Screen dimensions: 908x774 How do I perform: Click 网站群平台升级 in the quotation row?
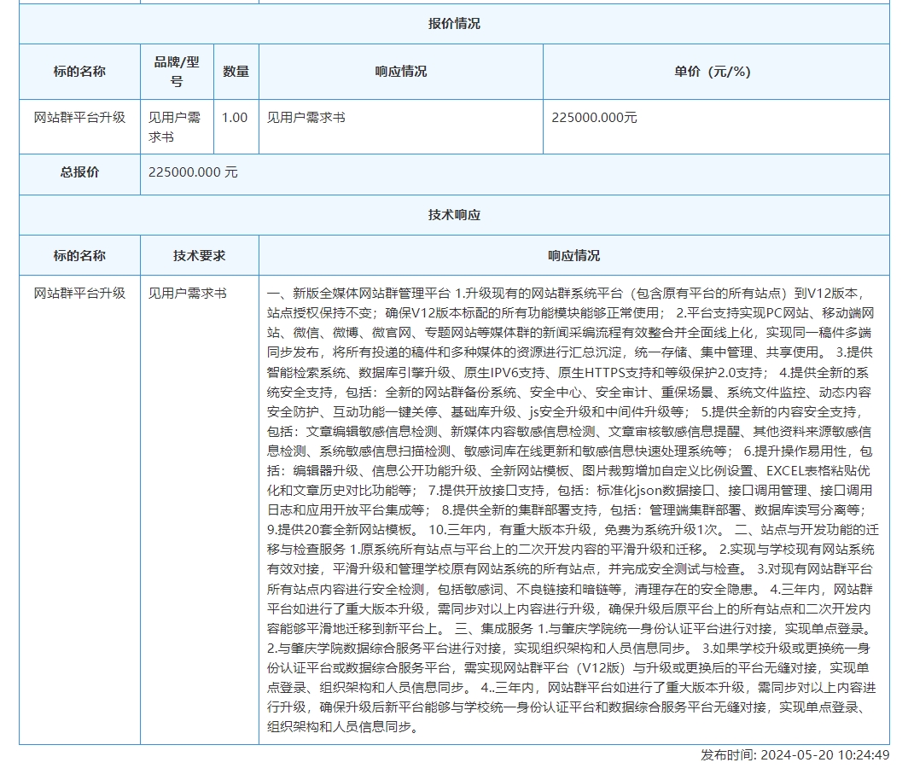(79, 118)
